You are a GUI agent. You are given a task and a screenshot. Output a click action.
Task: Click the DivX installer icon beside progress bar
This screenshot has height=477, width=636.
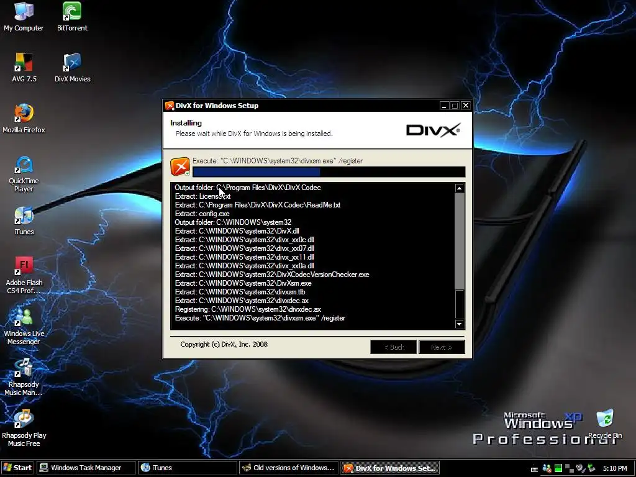pos(180,166)
